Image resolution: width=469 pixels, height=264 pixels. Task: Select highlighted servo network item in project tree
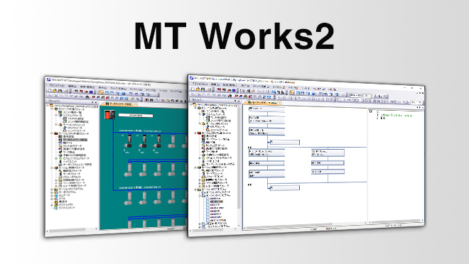click(75, 140)
